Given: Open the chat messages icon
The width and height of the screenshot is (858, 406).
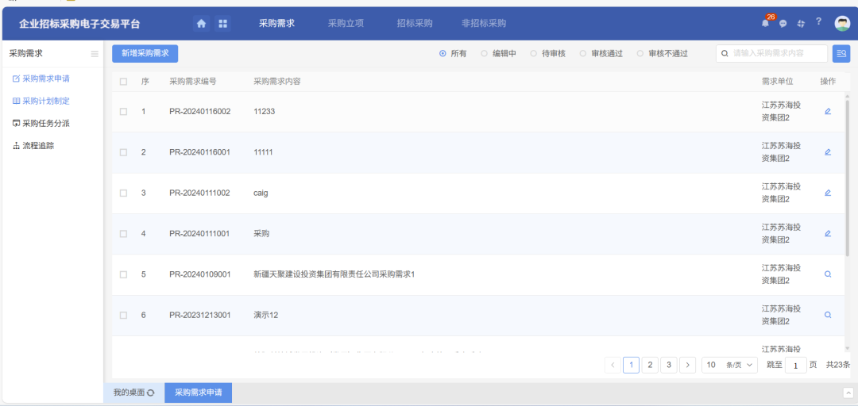Looking at the screenshot, I should tap(783, 24).
